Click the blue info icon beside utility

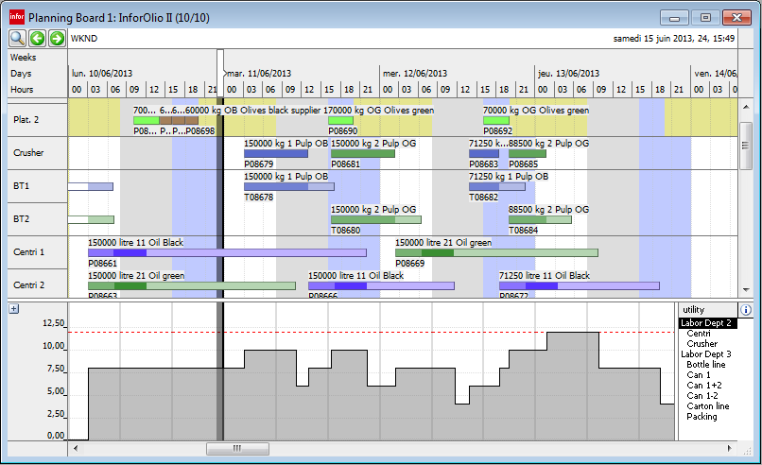coord(745,310)
